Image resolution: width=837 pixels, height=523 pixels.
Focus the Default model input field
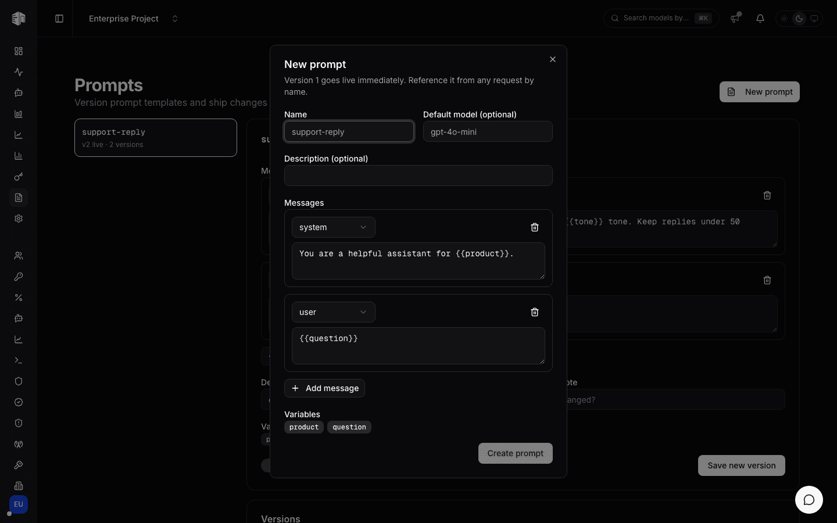coord(488,131)
